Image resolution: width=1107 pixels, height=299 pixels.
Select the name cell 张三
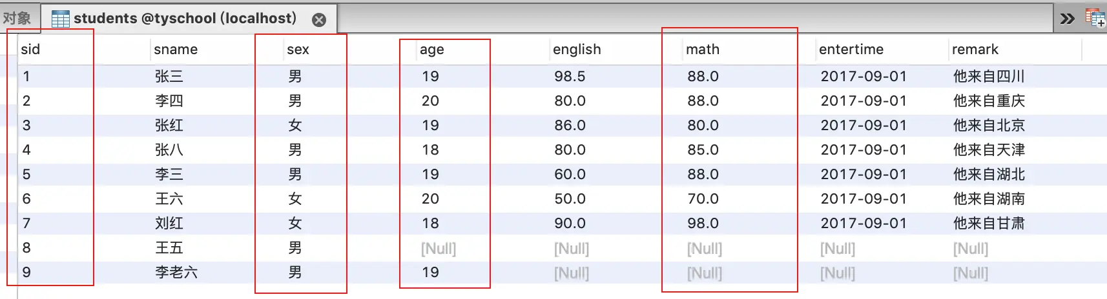coord(169,77)
